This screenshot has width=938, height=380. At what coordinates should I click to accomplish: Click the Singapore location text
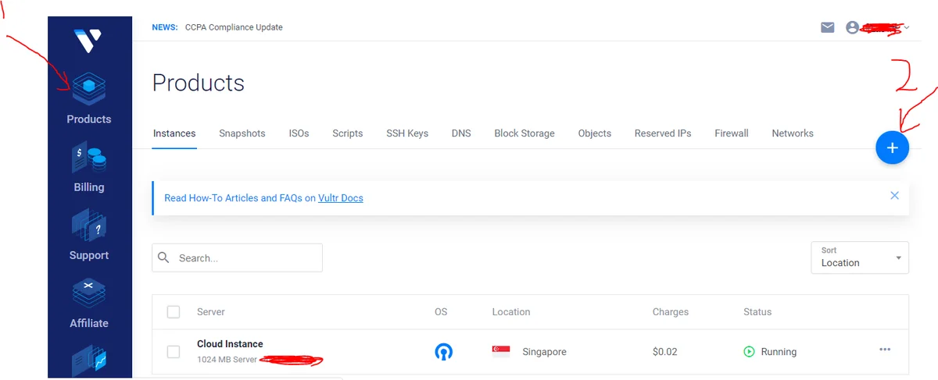[x=544, y=352]
